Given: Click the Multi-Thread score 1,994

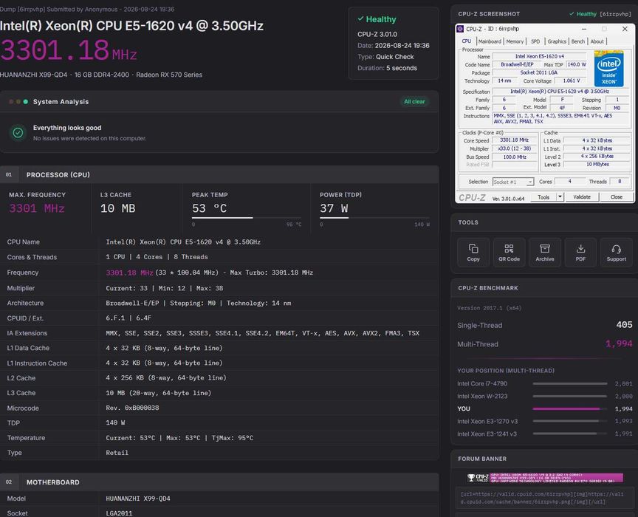Looking at the screenshot, I should [619, 343].
